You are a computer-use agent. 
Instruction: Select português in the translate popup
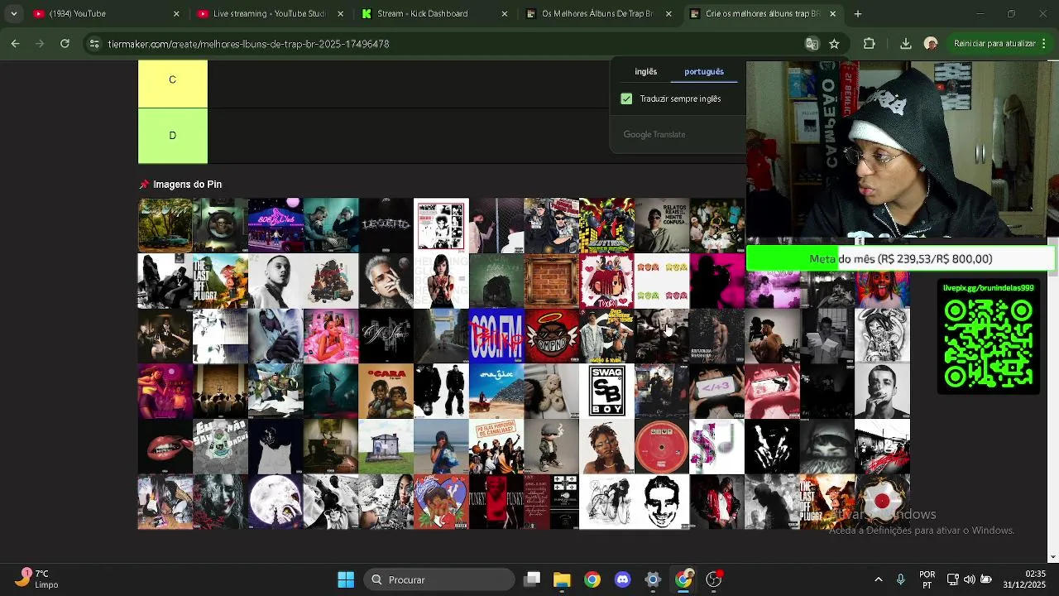coord(704,72)
